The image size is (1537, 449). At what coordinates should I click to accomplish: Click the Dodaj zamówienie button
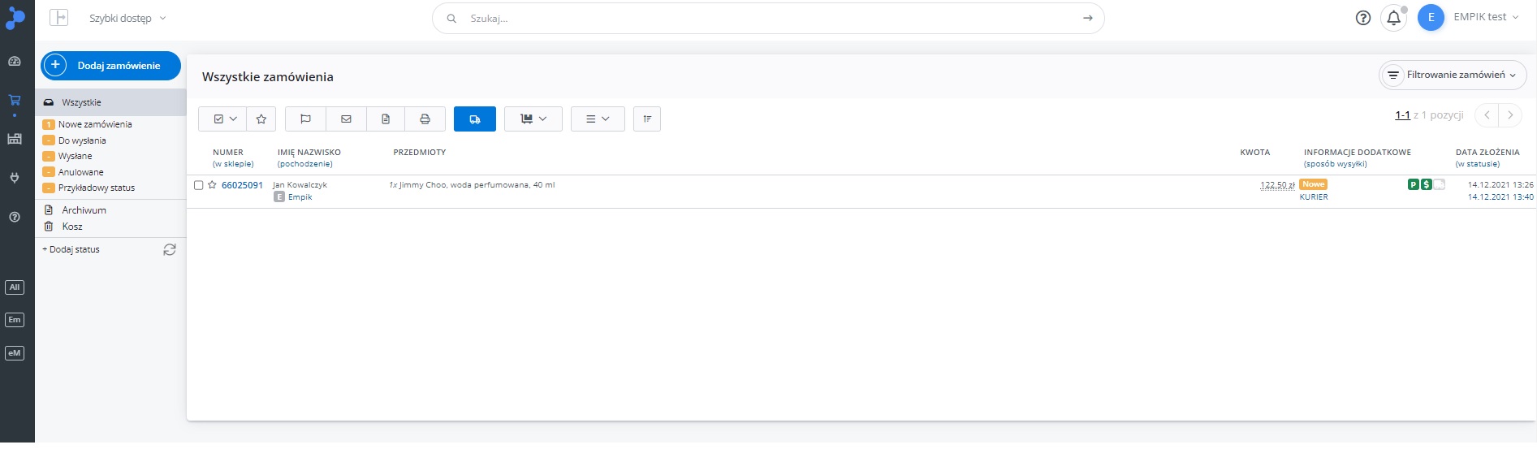pyautogui.click(x=110, y=66)
